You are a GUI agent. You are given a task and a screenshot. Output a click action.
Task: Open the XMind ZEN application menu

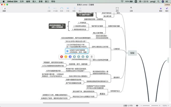12,1
